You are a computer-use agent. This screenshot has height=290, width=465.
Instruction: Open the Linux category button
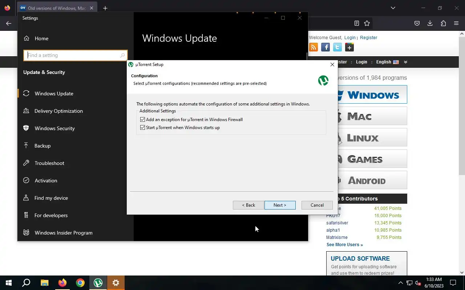pyautogui.click(x=372, y=137)
